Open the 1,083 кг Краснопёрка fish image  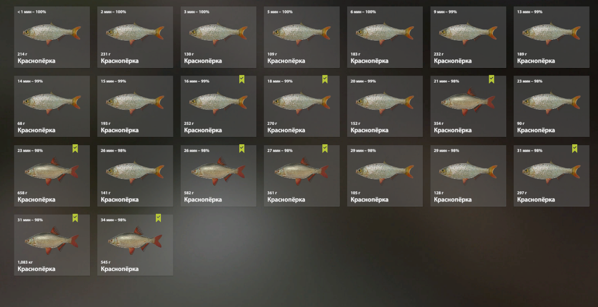(x=52, y=241)
